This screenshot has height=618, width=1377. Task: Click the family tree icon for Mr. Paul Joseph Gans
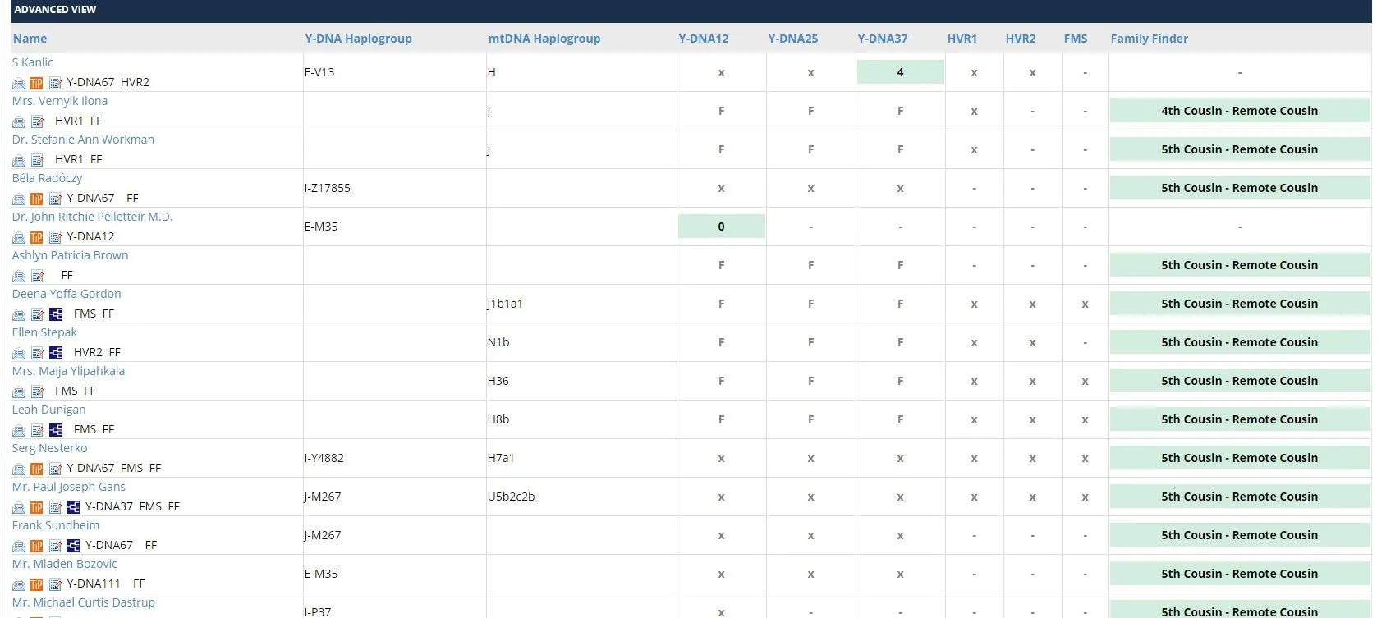(73, 507)
